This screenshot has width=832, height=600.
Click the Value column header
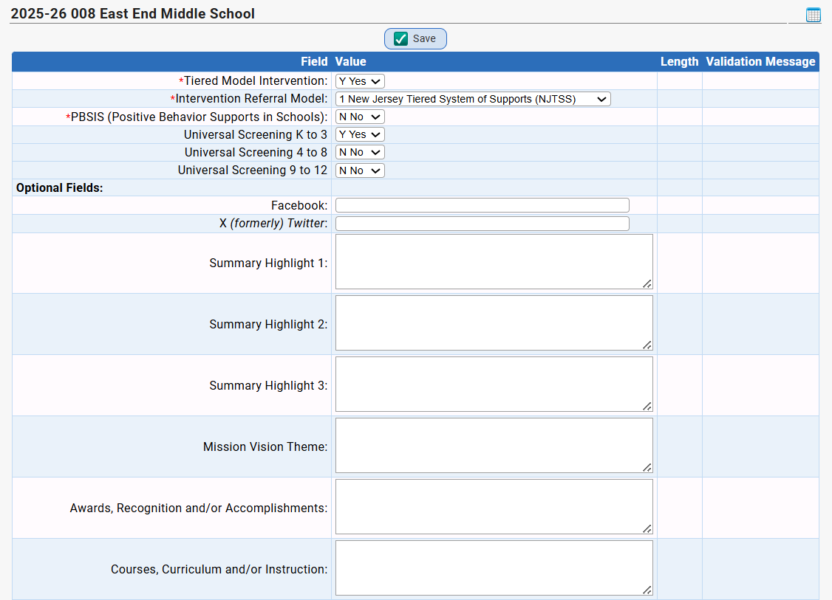tap(350, 61)
